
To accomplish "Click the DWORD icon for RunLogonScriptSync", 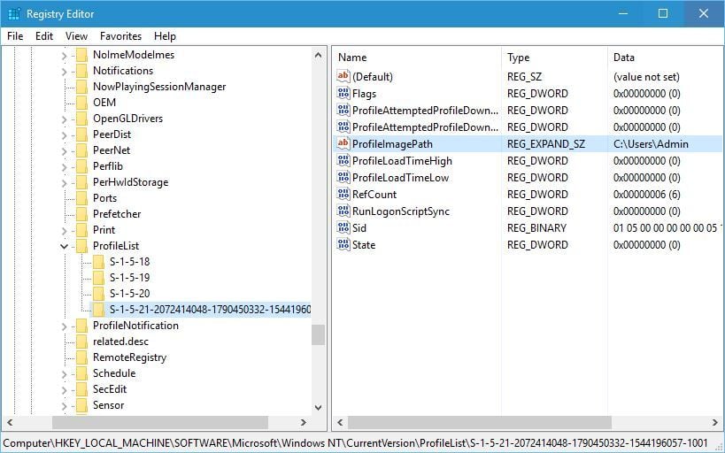I will (343, 211).
